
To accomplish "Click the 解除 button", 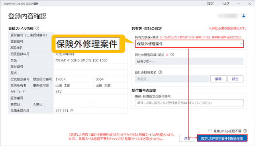I will click(x=218, y=79).
